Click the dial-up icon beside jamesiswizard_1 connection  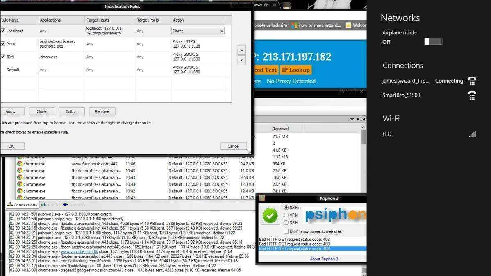[x=472, y=81]
